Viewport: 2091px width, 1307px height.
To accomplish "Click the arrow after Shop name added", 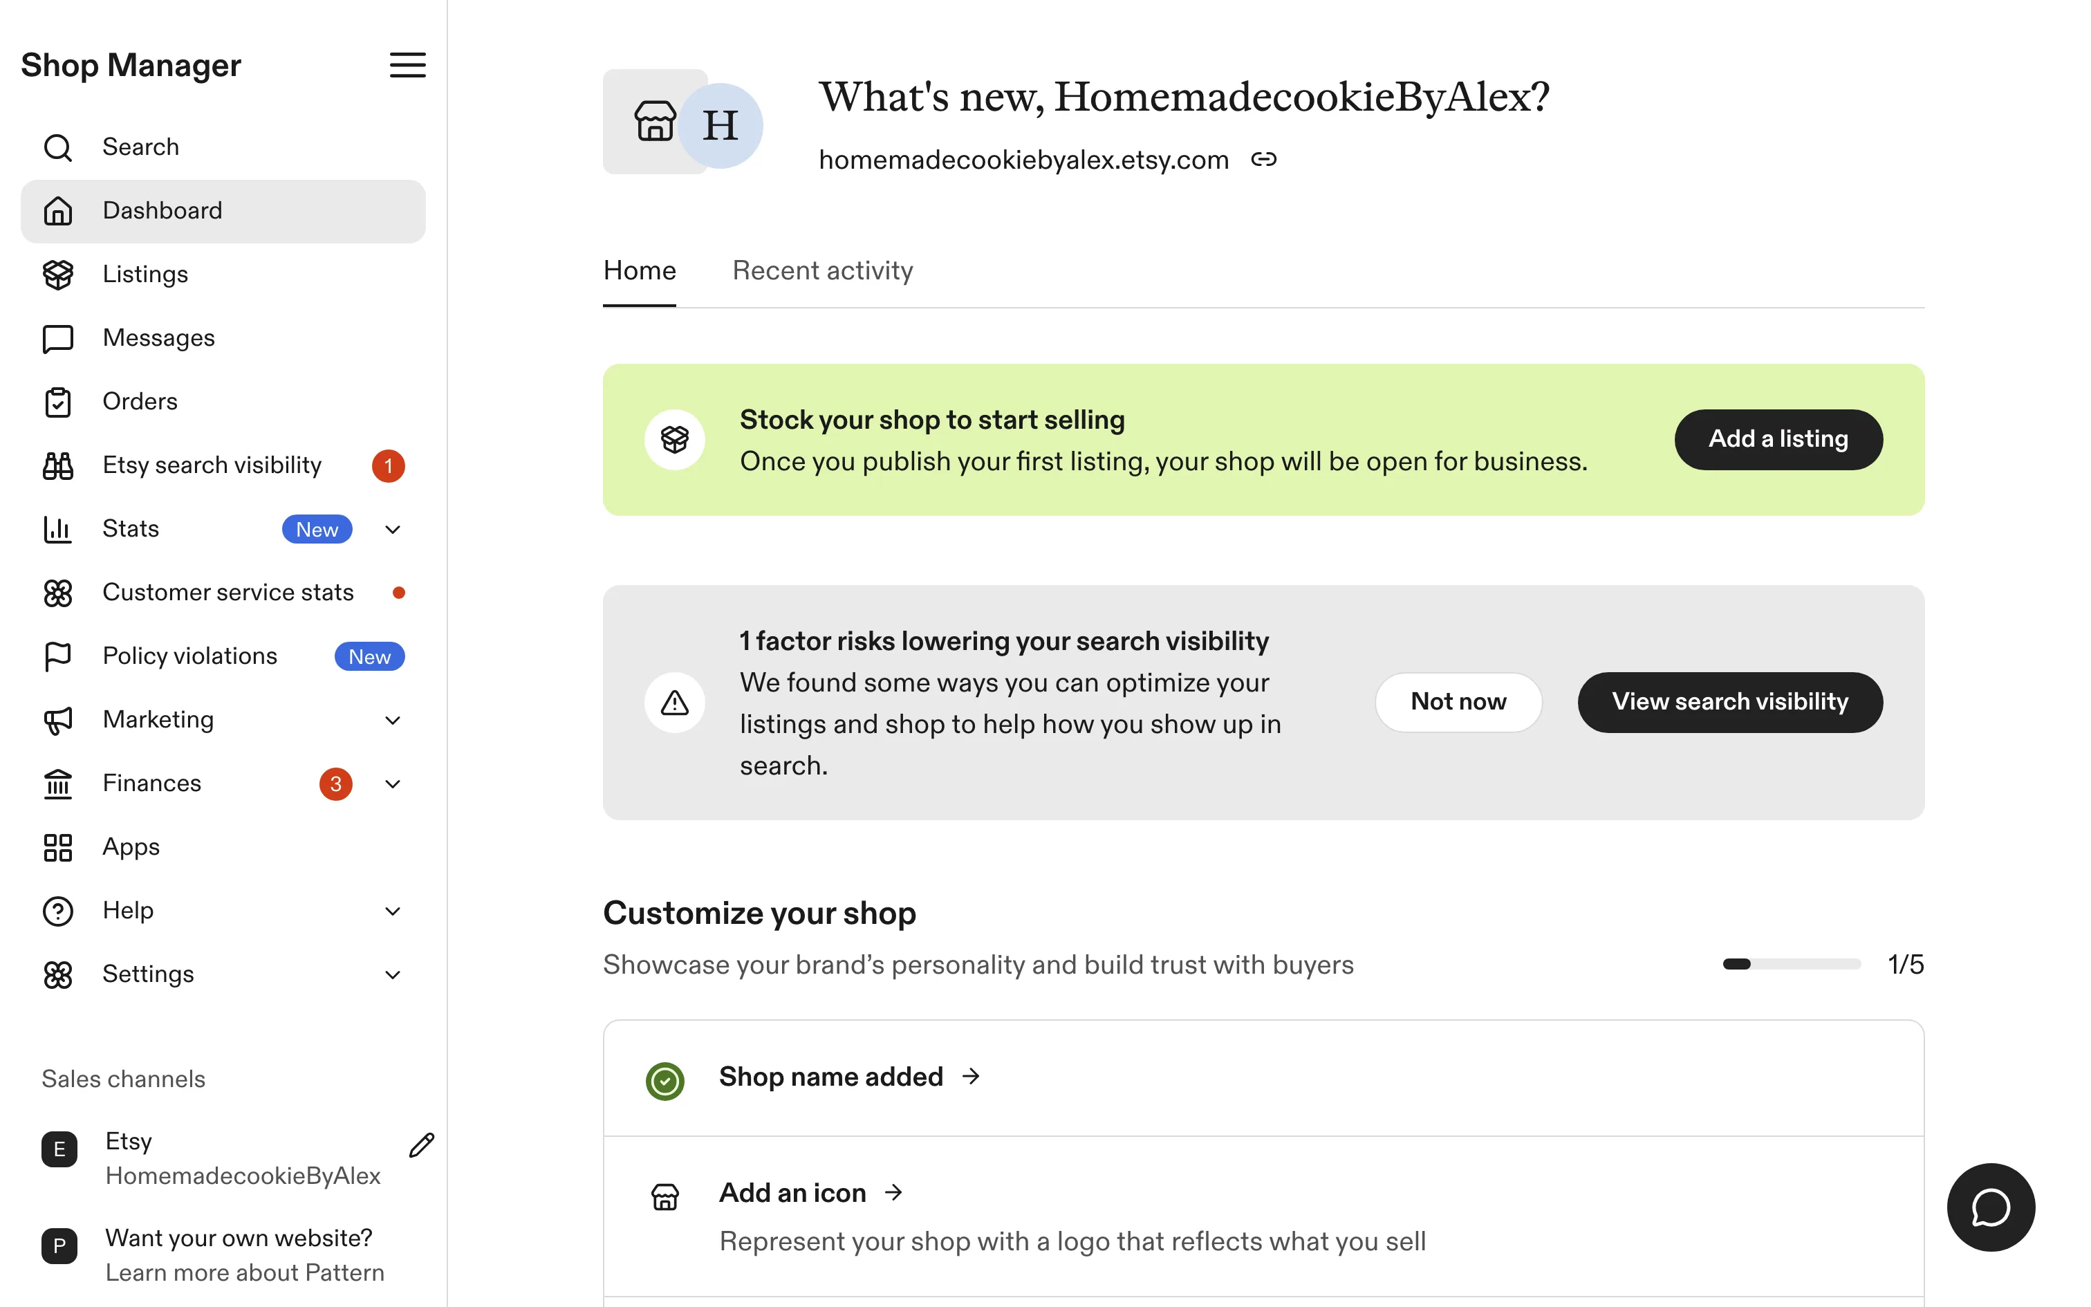I will [x=972, y=1076].
